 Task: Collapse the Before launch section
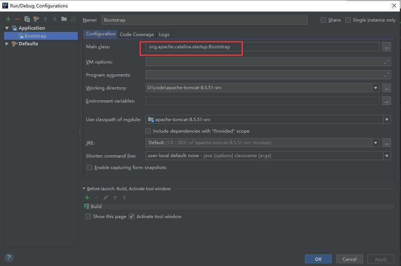[x=84, y=189]
